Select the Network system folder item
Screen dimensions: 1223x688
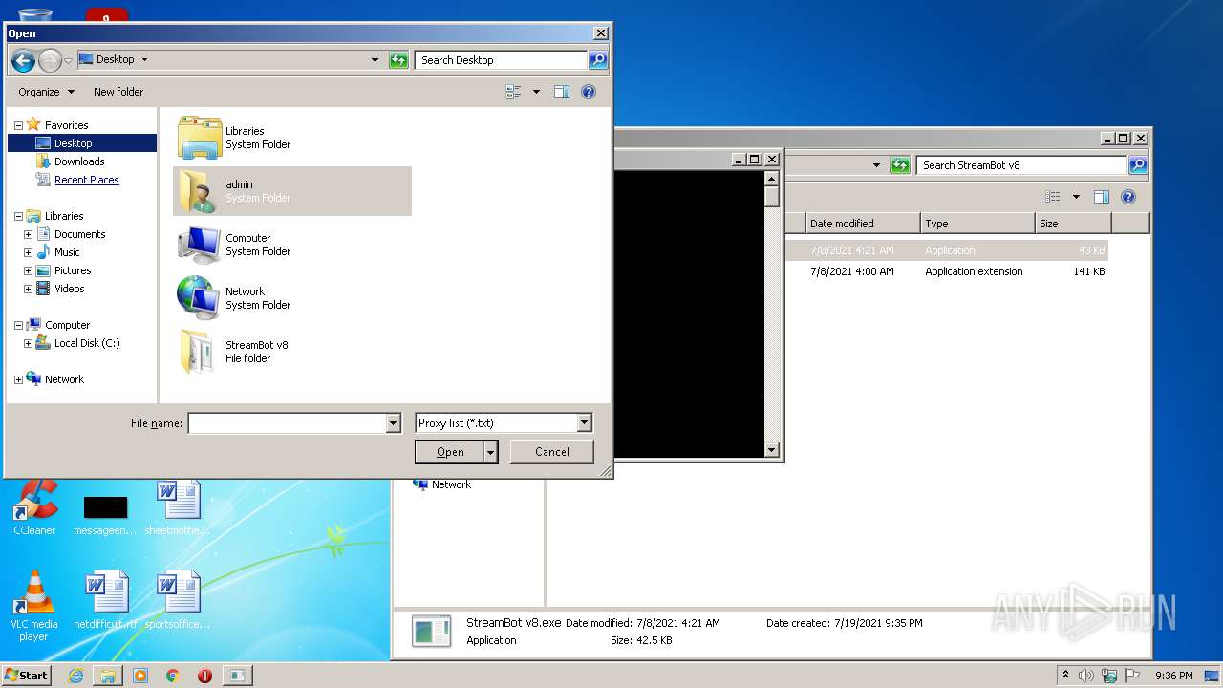(292, 298)
